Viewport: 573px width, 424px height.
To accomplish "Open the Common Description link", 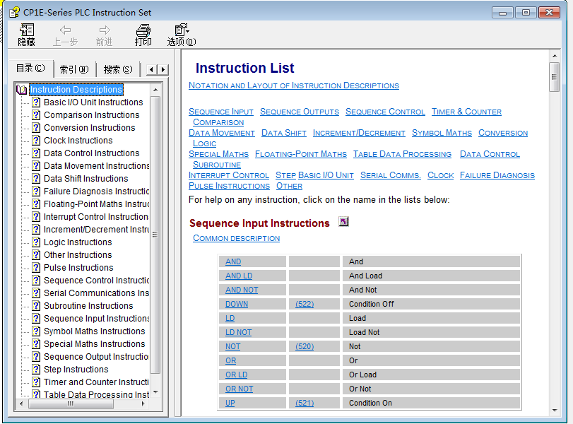I will tap(236, 238).
